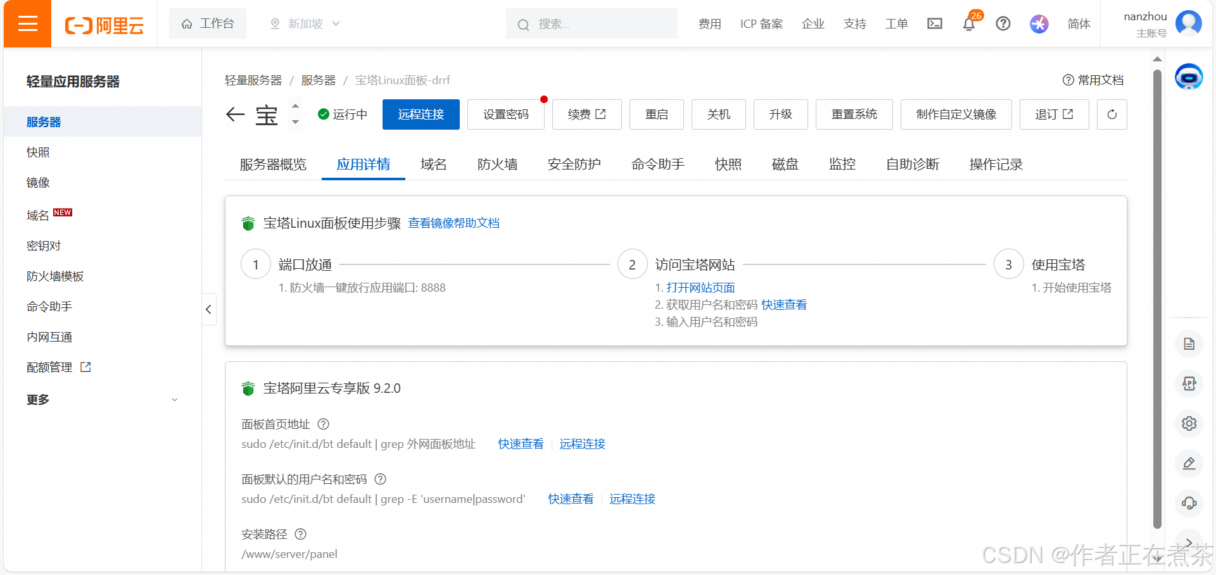
Task: Open the orange hamburger menu
Action: 27,24
